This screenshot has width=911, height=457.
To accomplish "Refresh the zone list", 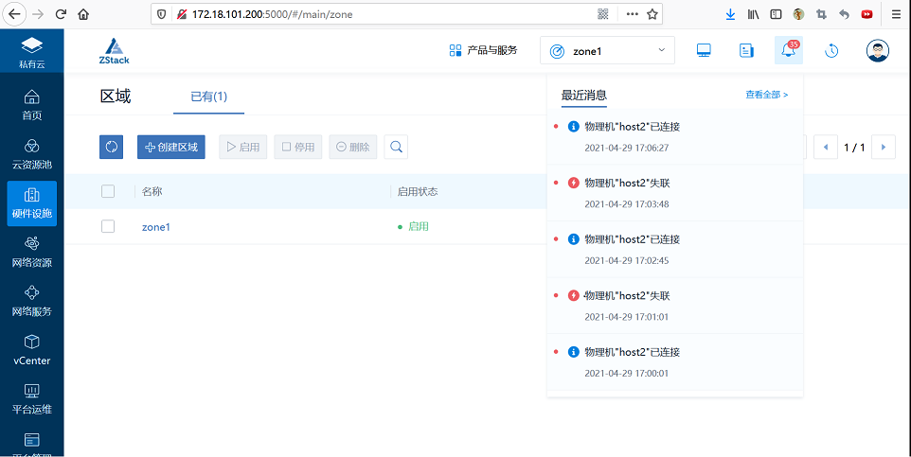I will coord(112,147).
